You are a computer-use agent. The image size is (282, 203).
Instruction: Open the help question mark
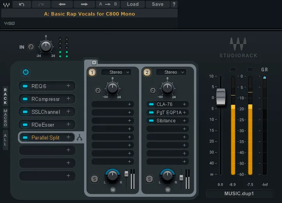click(x=174, y=4)
